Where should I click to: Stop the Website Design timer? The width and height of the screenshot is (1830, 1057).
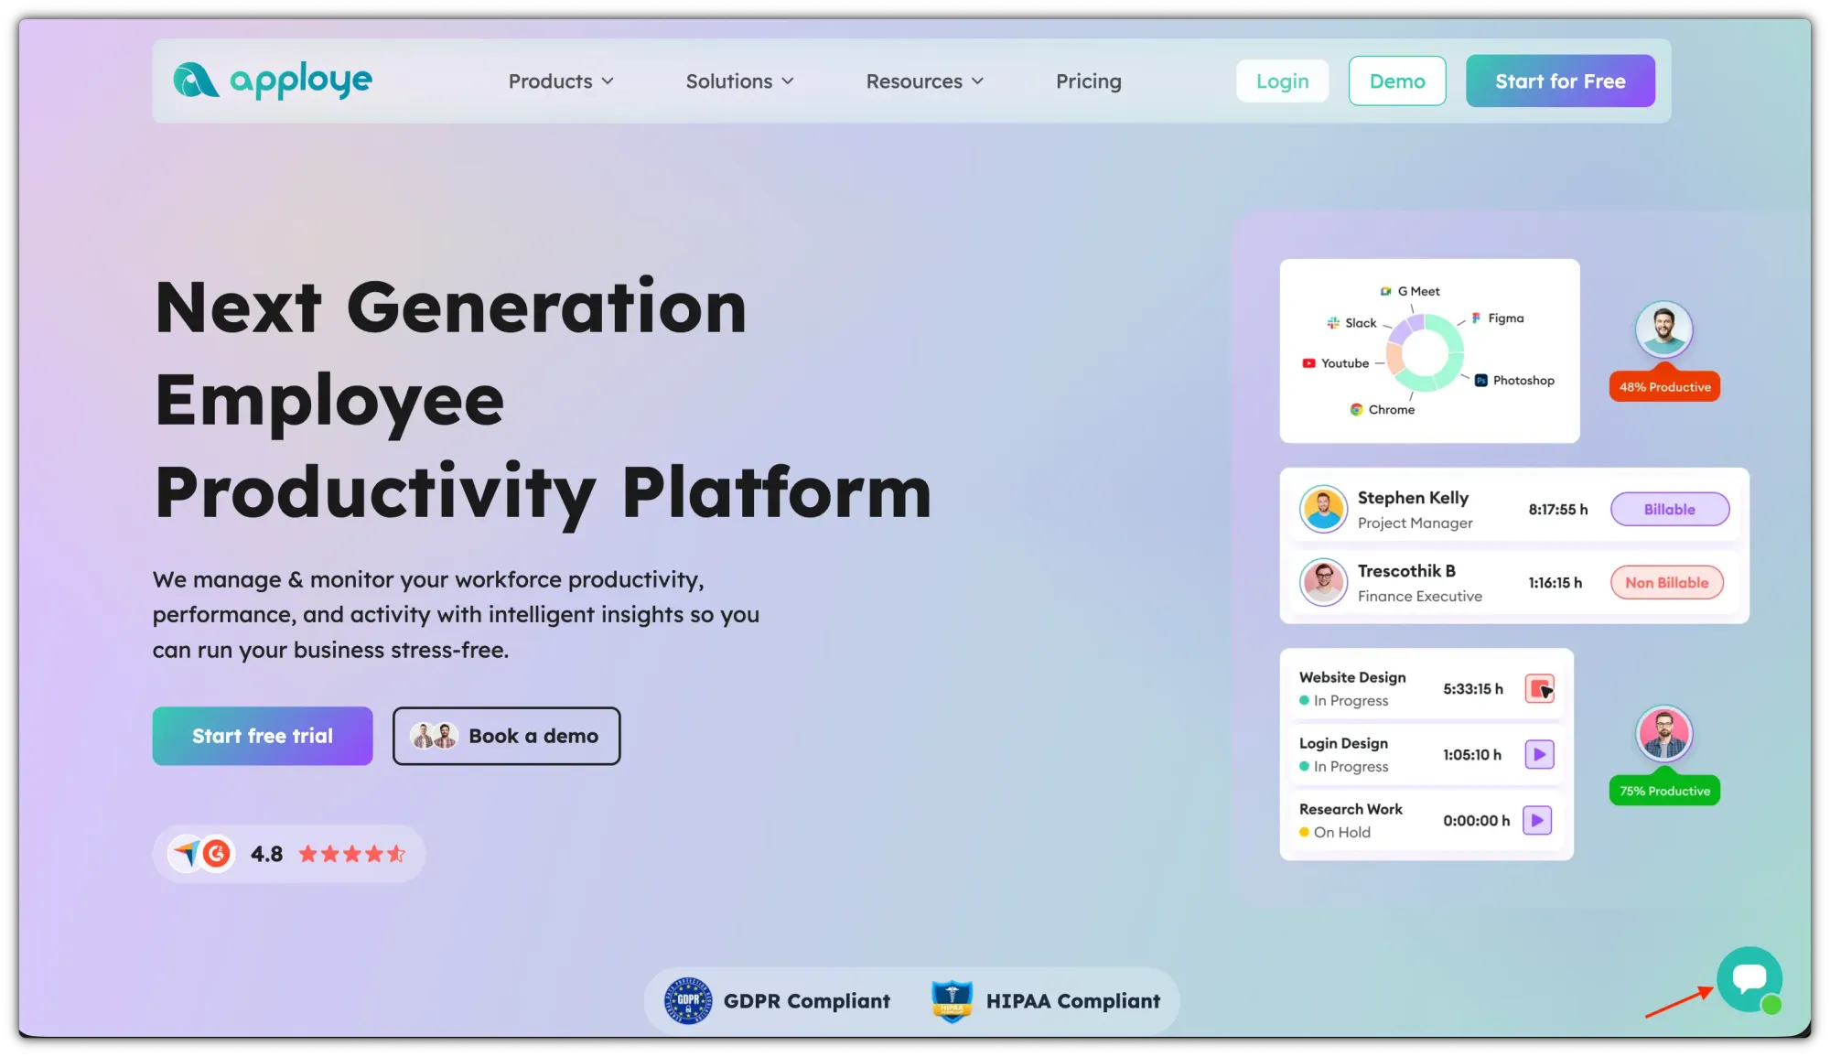pos(1539,688)
